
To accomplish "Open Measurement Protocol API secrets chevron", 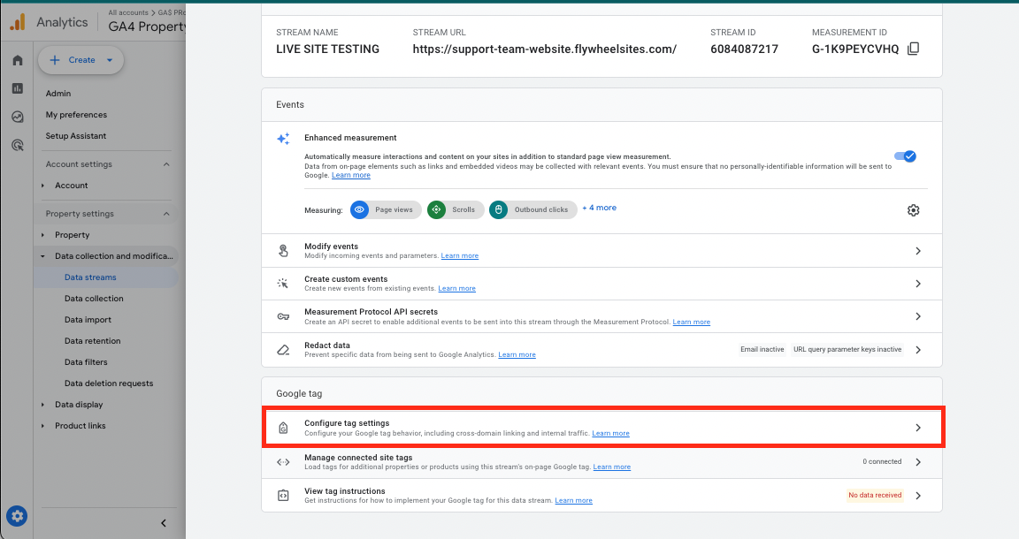I will 918,316.
